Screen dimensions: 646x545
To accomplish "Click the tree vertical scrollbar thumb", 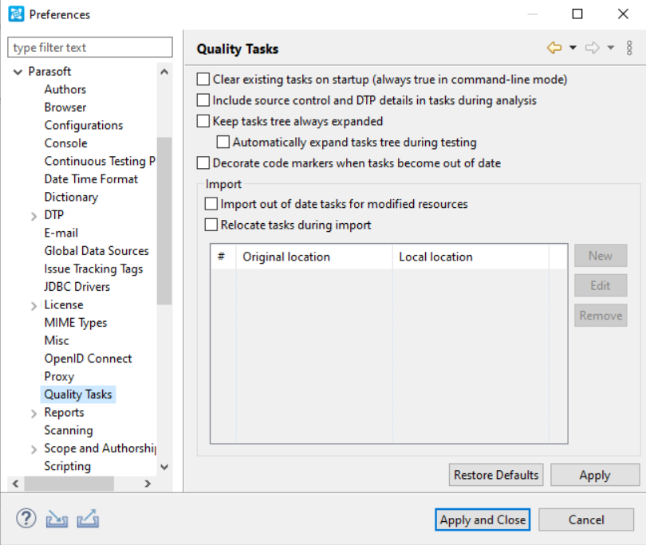I will click(x=164, y=221).
